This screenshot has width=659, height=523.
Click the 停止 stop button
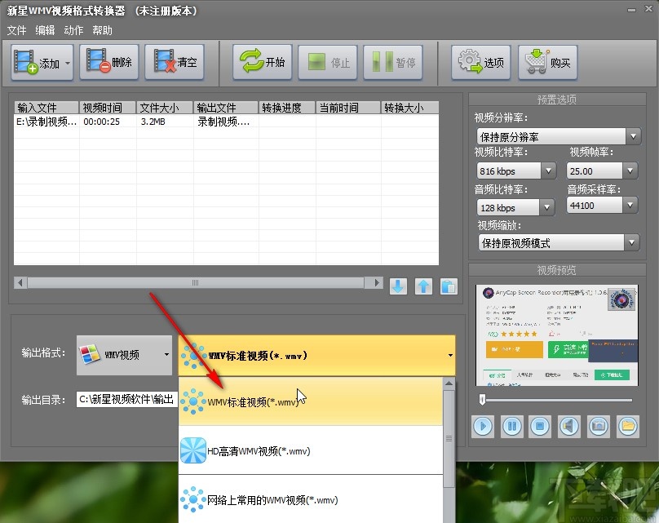click(327, 62)
